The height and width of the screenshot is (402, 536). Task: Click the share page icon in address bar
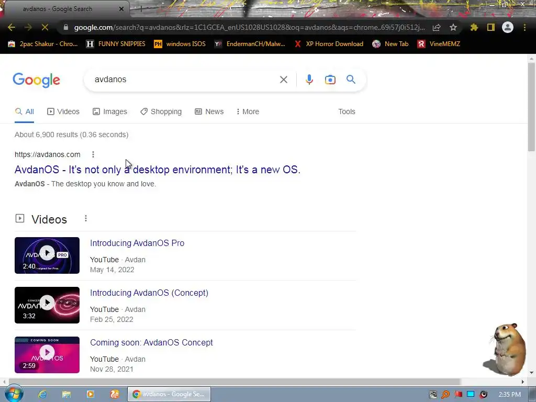coord(437,28)
